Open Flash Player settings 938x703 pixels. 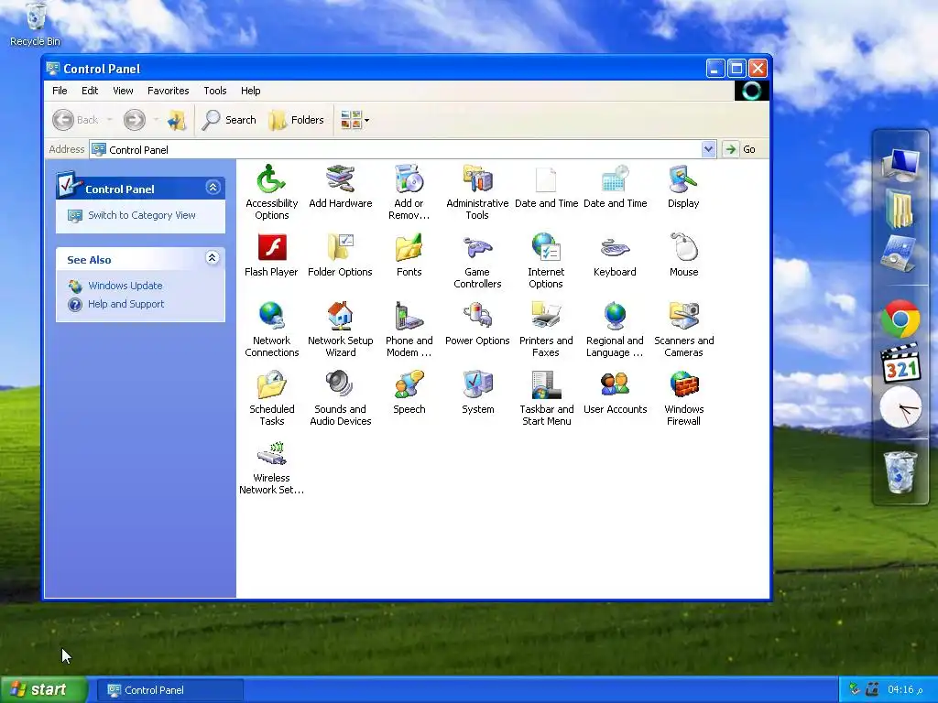tap(271, 255)
